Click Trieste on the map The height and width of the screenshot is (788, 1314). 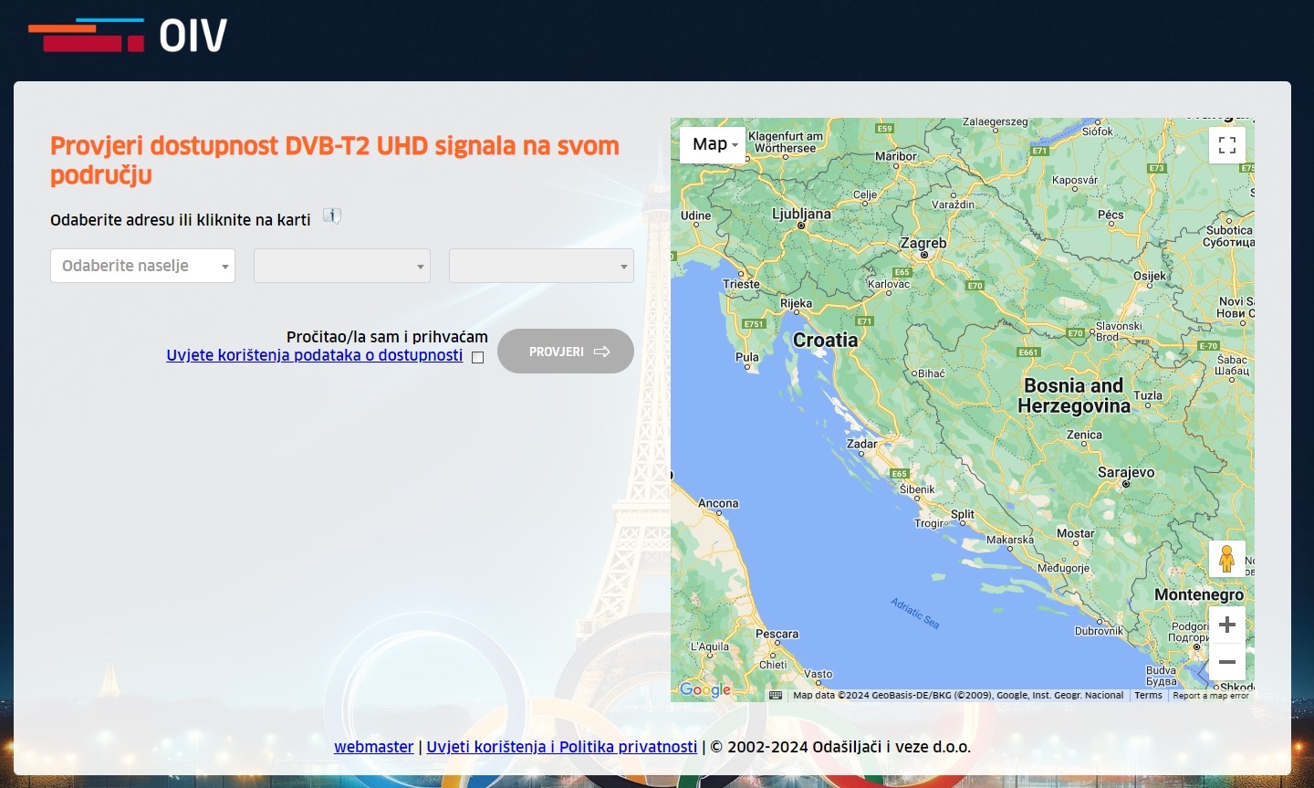coord(741,284)
